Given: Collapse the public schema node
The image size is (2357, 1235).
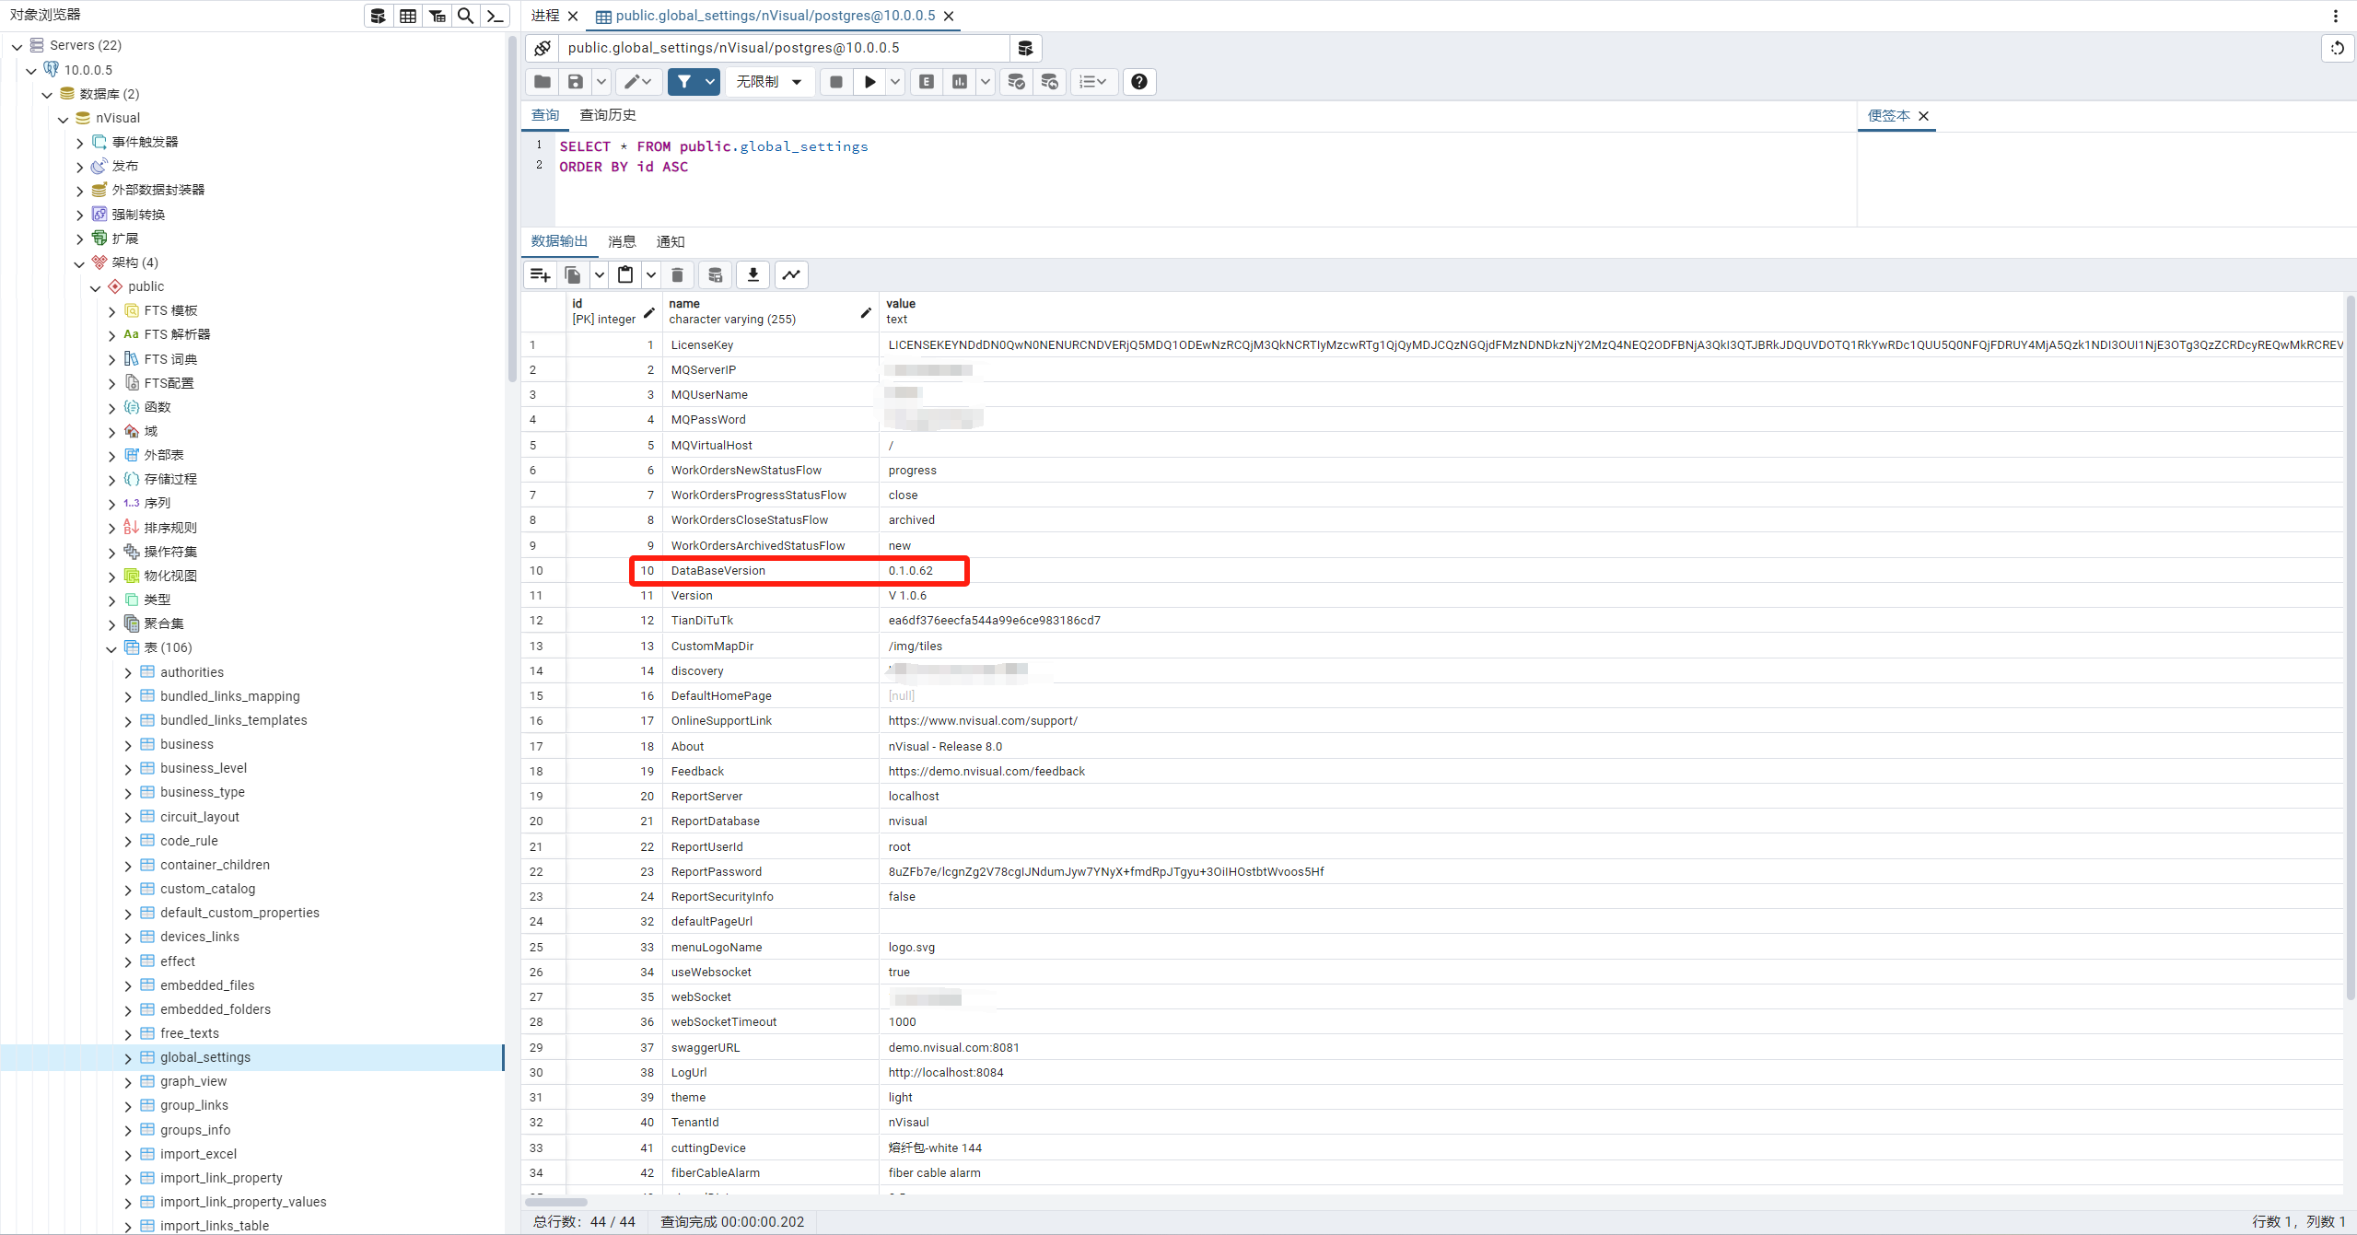Looking at the screenshot, I should 96,287.
